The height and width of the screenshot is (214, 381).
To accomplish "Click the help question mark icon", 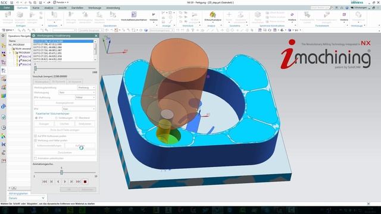I will point(346,8).
